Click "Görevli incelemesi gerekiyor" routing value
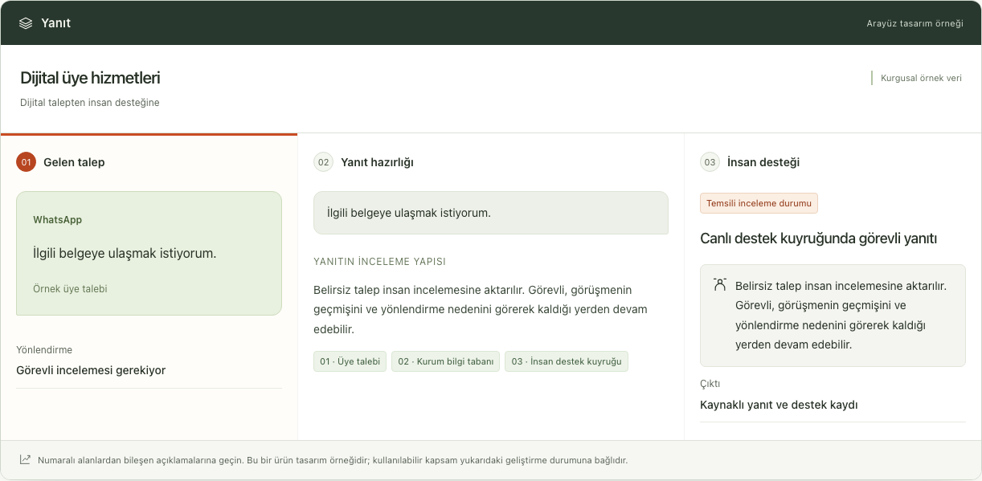The width and height of the screenshot is (982, 481). (91, 370)
